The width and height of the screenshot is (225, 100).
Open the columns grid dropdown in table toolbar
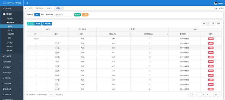click(218, 24)
